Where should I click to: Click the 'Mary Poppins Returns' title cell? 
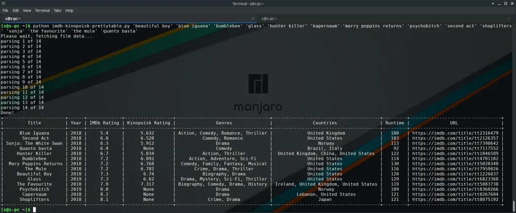[35, 164]
